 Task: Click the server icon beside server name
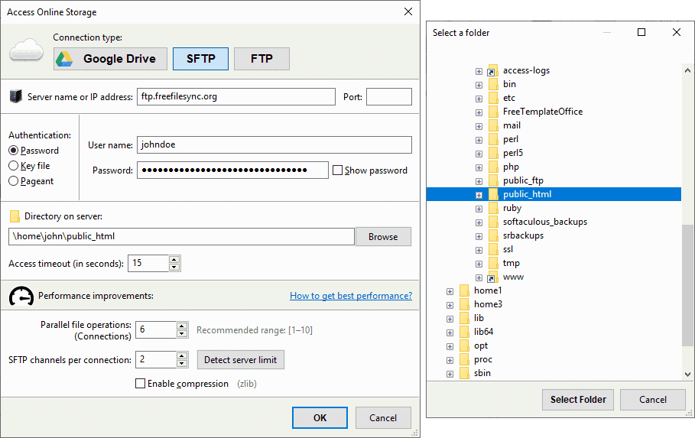pyautogui.click(x=16, y=96)
